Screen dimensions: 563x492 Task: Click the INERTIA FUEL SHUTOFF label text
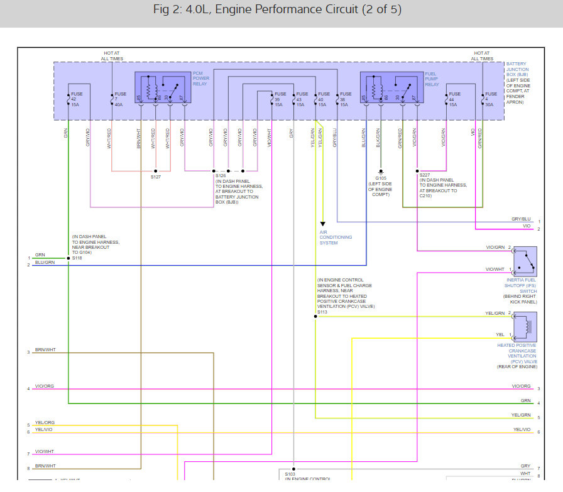click(520, 285)
